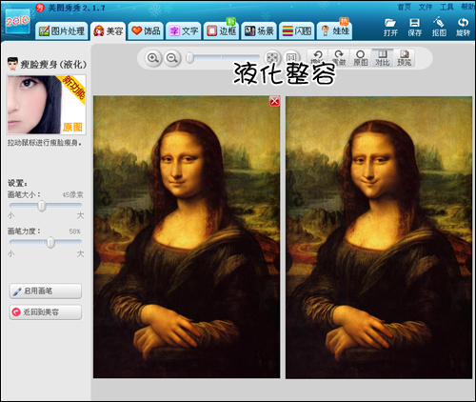476x402 pixels.
Task: Click the 返回到美容 button
Action: 46,312
